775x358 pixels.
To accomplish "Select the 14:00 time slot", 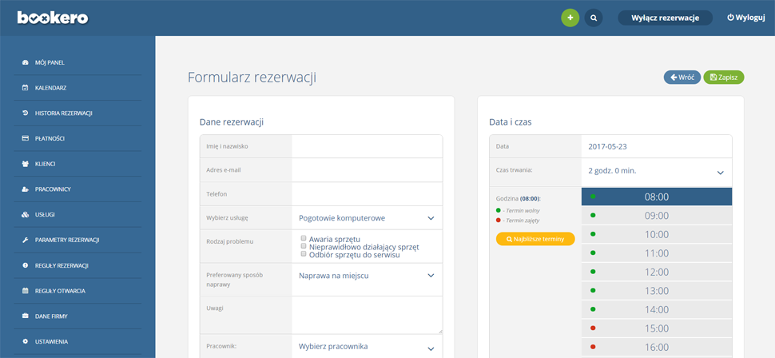I will tap(657, 309).
